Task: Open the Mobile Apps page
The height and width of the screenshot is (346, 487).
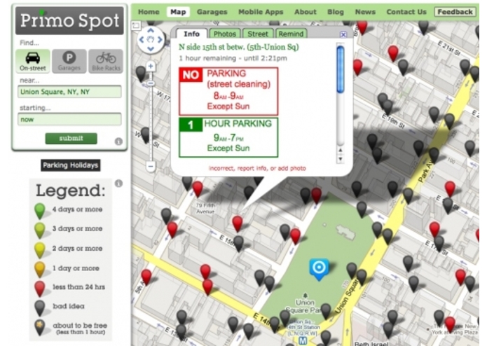Action: point(261,12)
